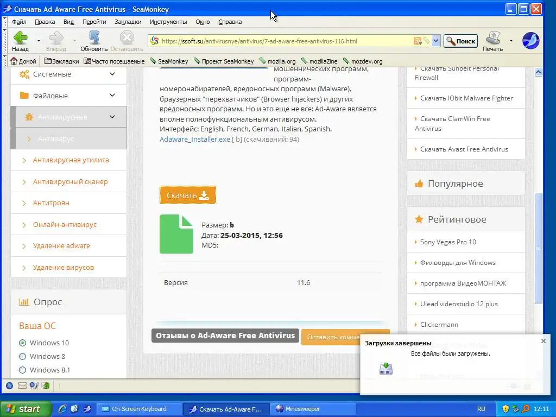Screen dimensions: 556x417
Task: Click the Вперёд forward arrow icon
Action: [x=56, y=37]
